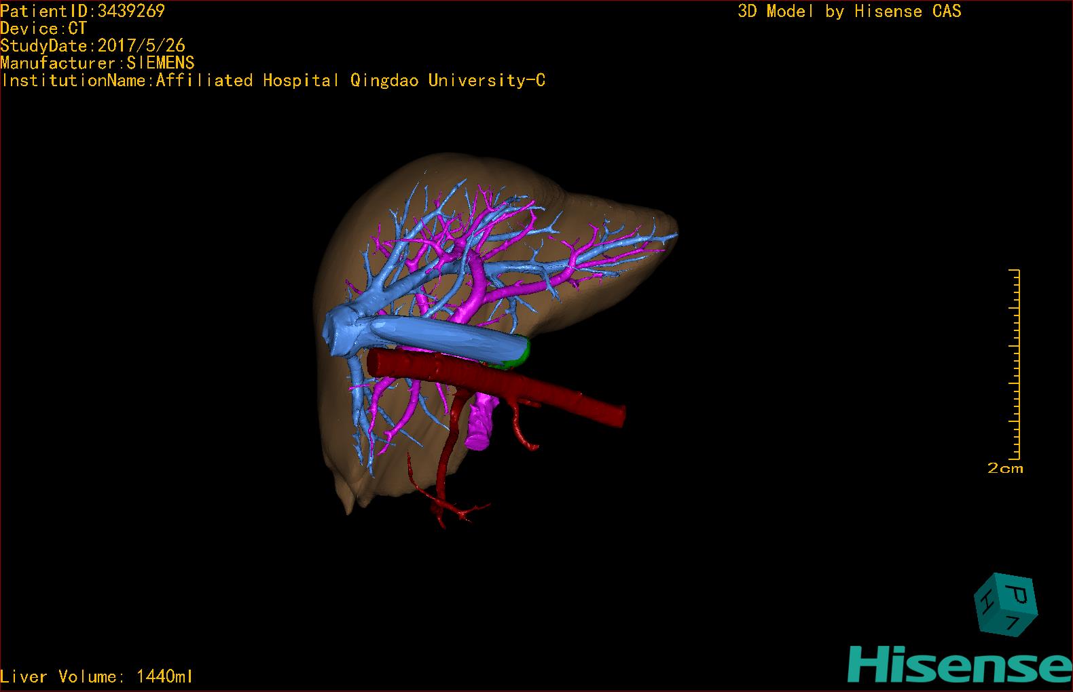The image size is (1073, 692).
Task: Click the vertical scale ruler
Action: [x=1015, y=364]
